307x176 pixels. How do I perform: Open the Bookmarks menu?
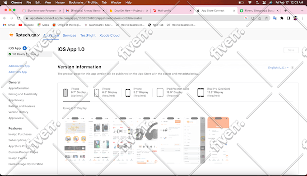click(x=76, y=2)
